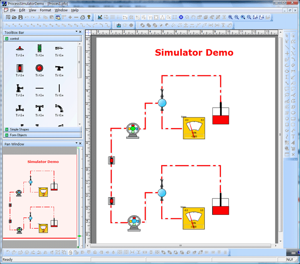The width and height of the screenshot is (300, 264).
Task: Click the blue ring icon in toolbar
Action: coord(181,18)
